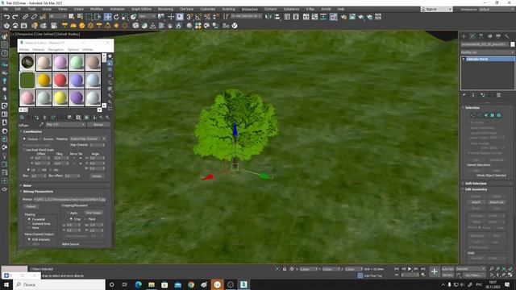Select Summed Area filtering radio button

click(x=29, y=224)
